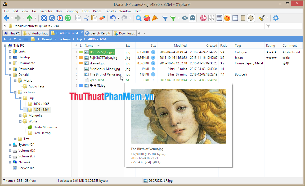Image resolution: width=305 pixels, height=186 pixels.
Task: Toggle the horizontal dual pane icon
Action: tap(235, 18)
